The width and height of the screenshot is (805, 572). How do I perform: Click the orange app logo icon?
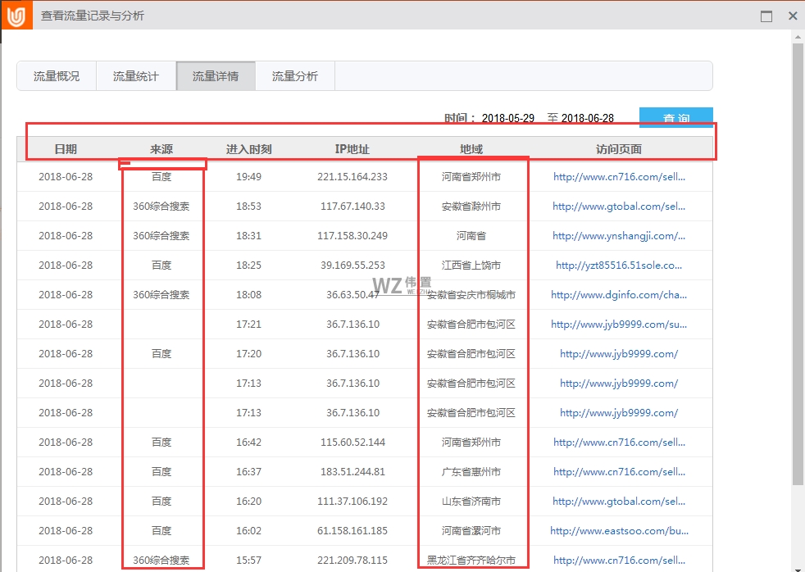click(16, 15)
